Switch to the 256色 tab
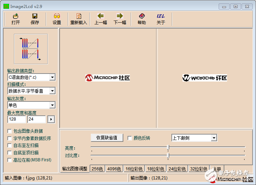 [97, 169]
